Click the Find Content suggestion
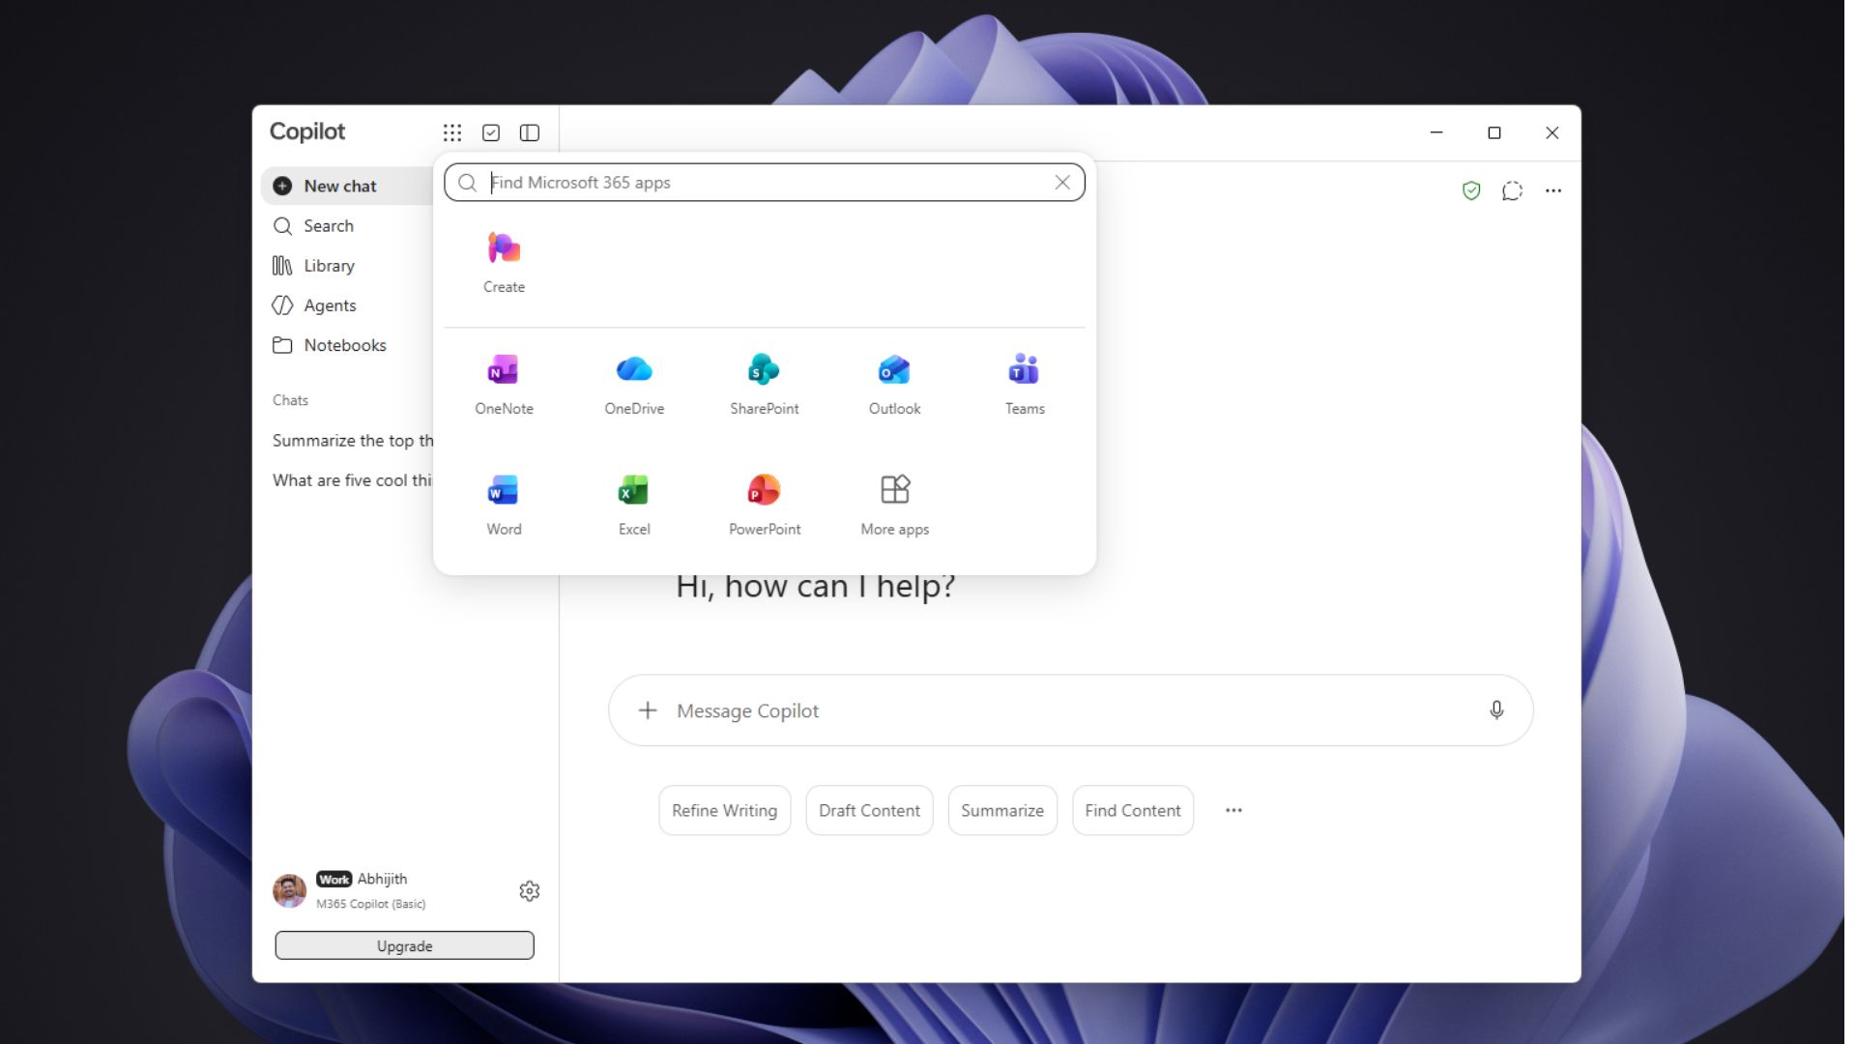The image size is (1856, 1044). tap(1132, 811)
